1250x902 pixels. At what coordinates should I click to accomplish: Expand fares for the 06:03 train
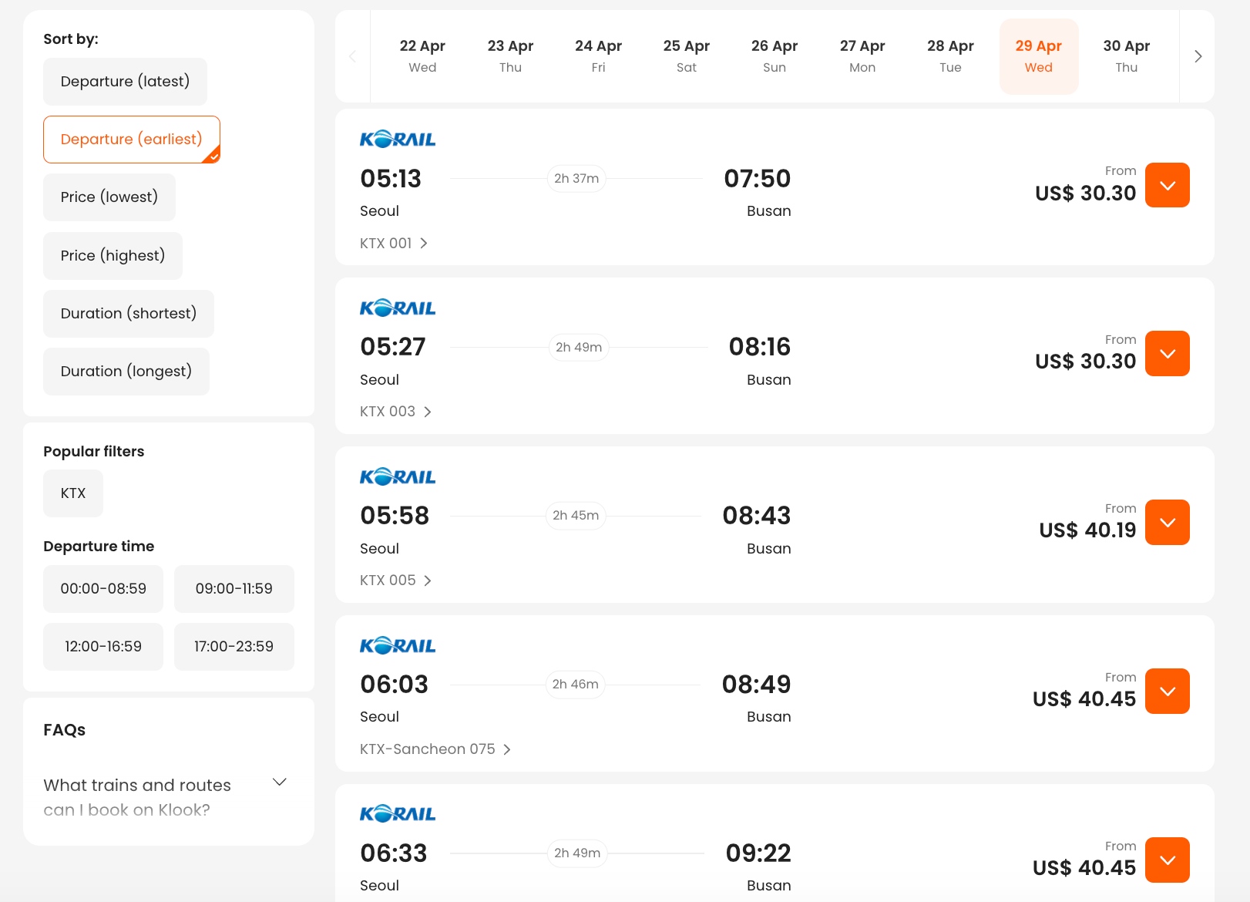(x=1168, y=692)
